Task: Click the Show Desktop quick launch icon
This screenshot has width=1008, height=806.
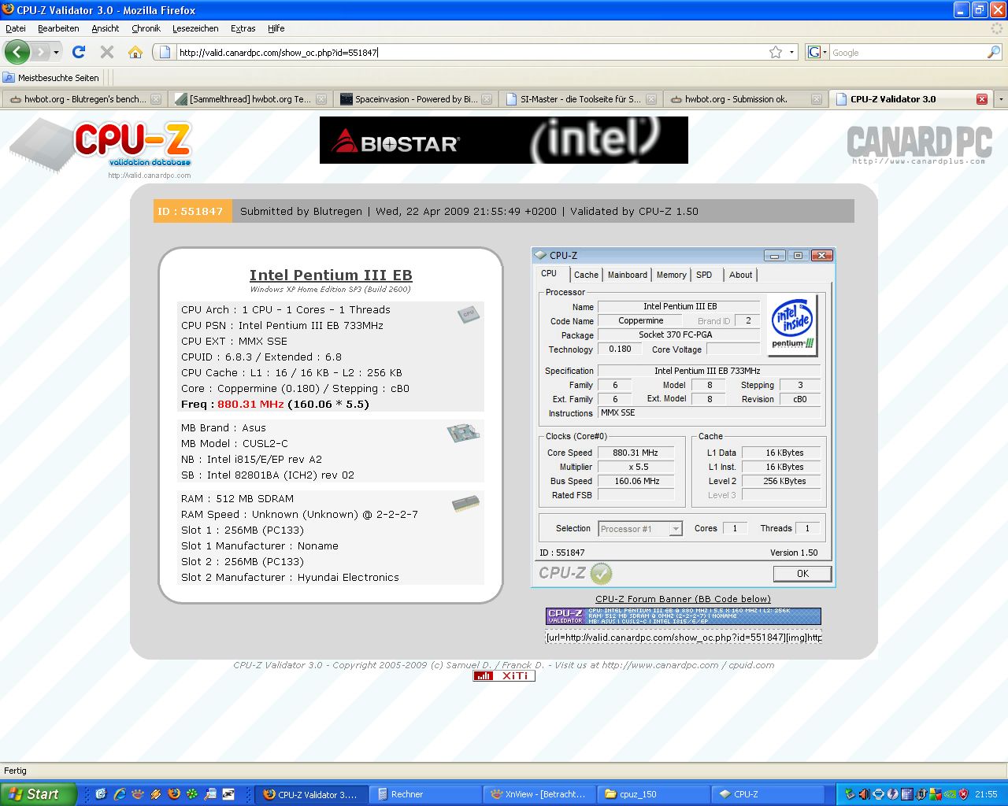Action: 101,794
